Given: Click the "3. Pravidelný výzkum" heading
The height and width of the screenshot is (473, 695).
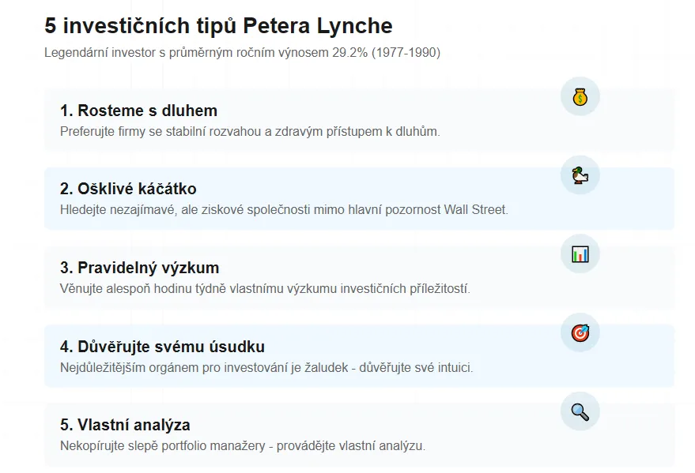Looking at the screenshot, I should (x=139, y=268).
